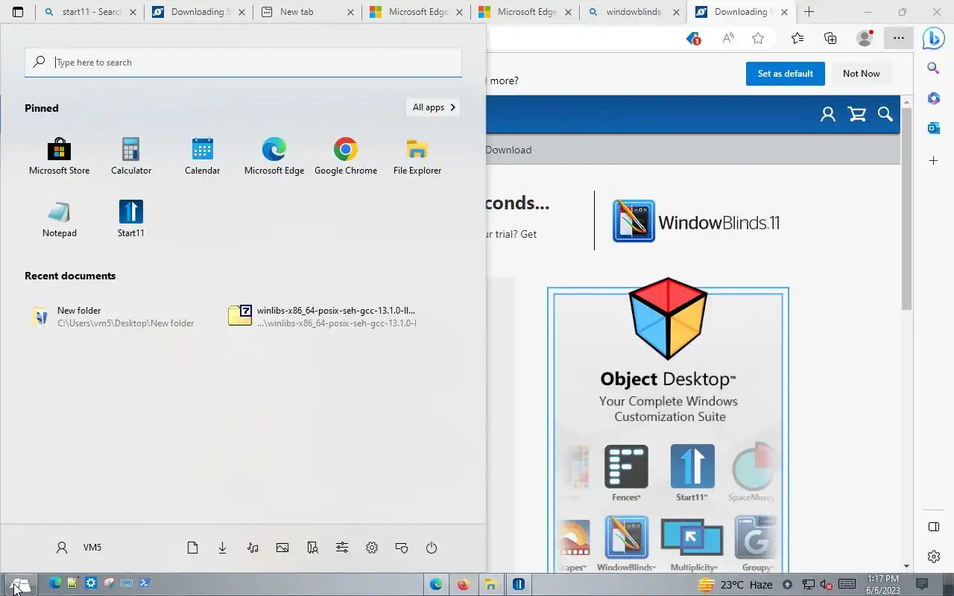Open the Outlook icon in the Edge sidebar
This screenshot has height=596, width=954.
point(933,128)
